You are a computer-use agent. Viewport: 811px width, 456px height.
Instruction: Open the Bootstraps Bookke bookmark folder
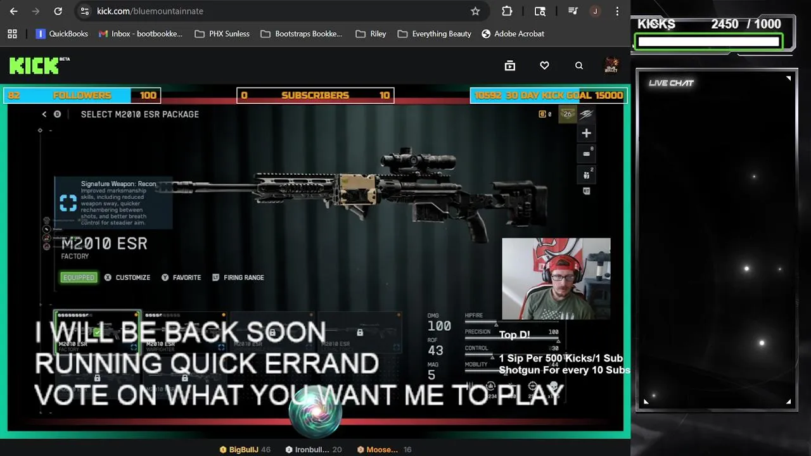coord(302,34)
